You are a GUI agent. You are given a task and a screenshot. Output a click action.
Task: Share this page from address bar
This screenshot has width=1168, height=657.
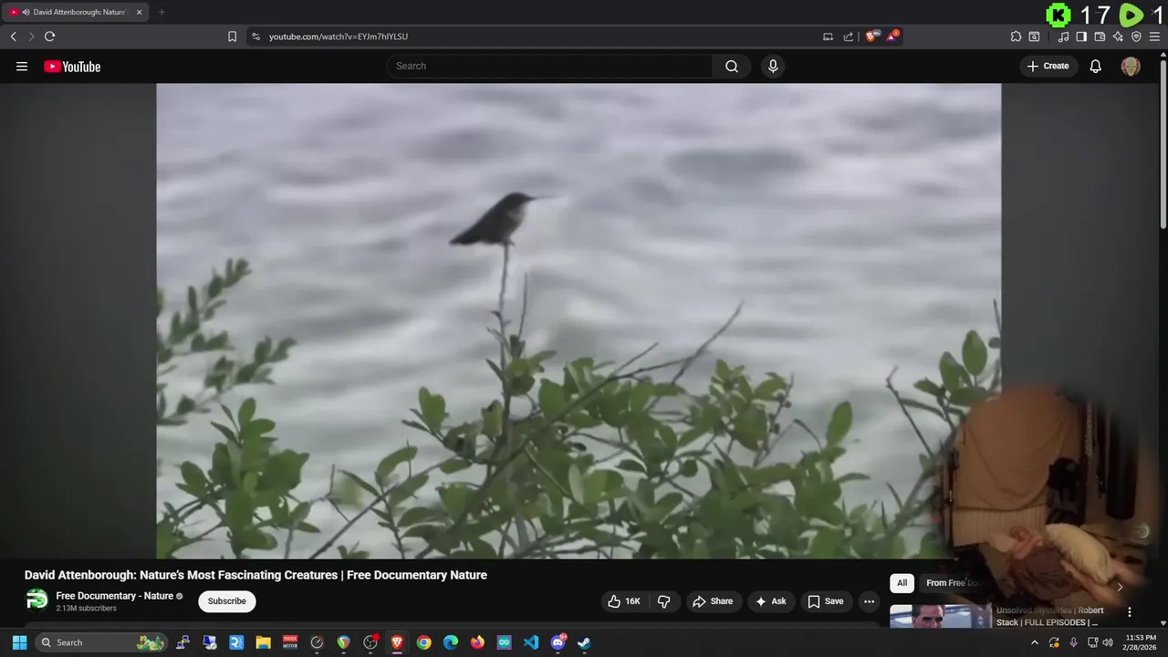click(849, 36)
